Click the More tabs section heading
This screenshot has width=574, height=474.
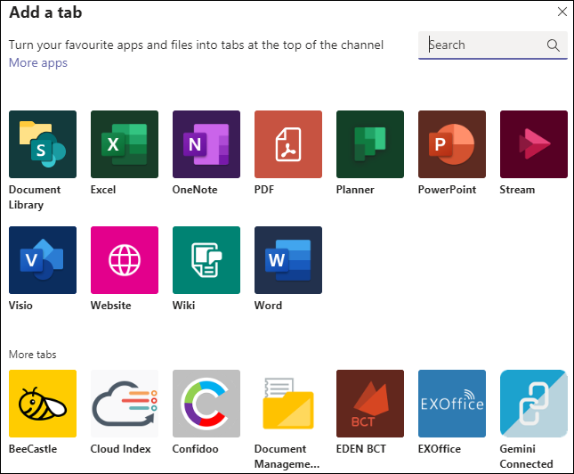tap(33, 355)
